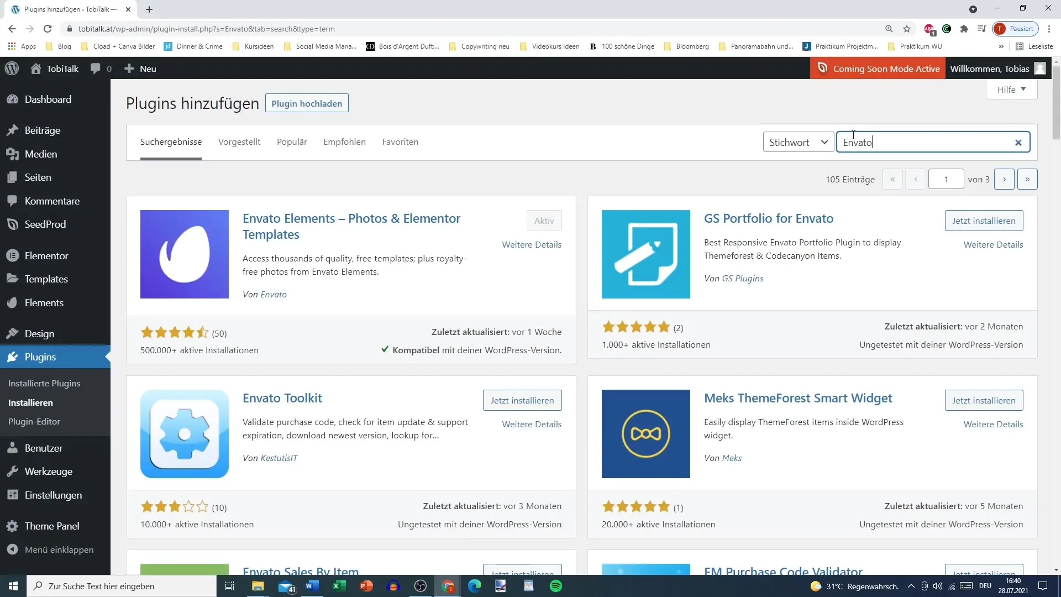
Task: Open next page using forward chevron
Action: coord(1004,179)
